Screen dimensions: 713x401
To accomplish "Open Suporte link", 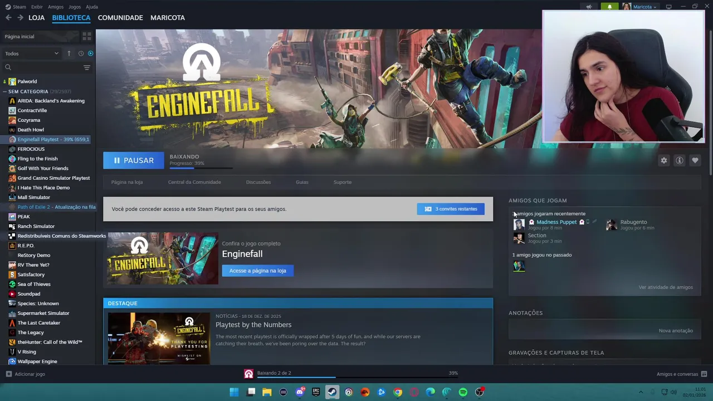I will pyautogui.click(x=343, y=182).
